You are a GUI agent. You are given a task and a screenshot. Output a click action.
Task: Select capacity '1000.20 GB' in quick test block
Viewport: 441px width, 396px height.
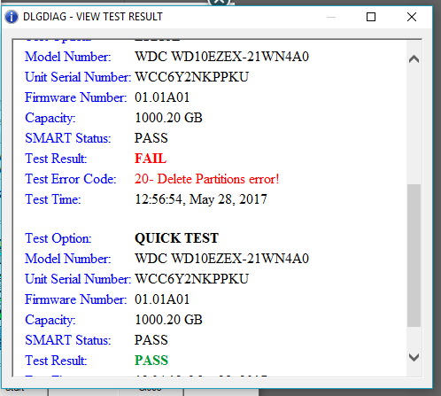tap(168, 320)
